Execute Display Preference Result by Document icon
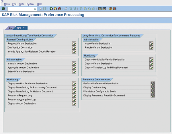 [x=153, y=95]
